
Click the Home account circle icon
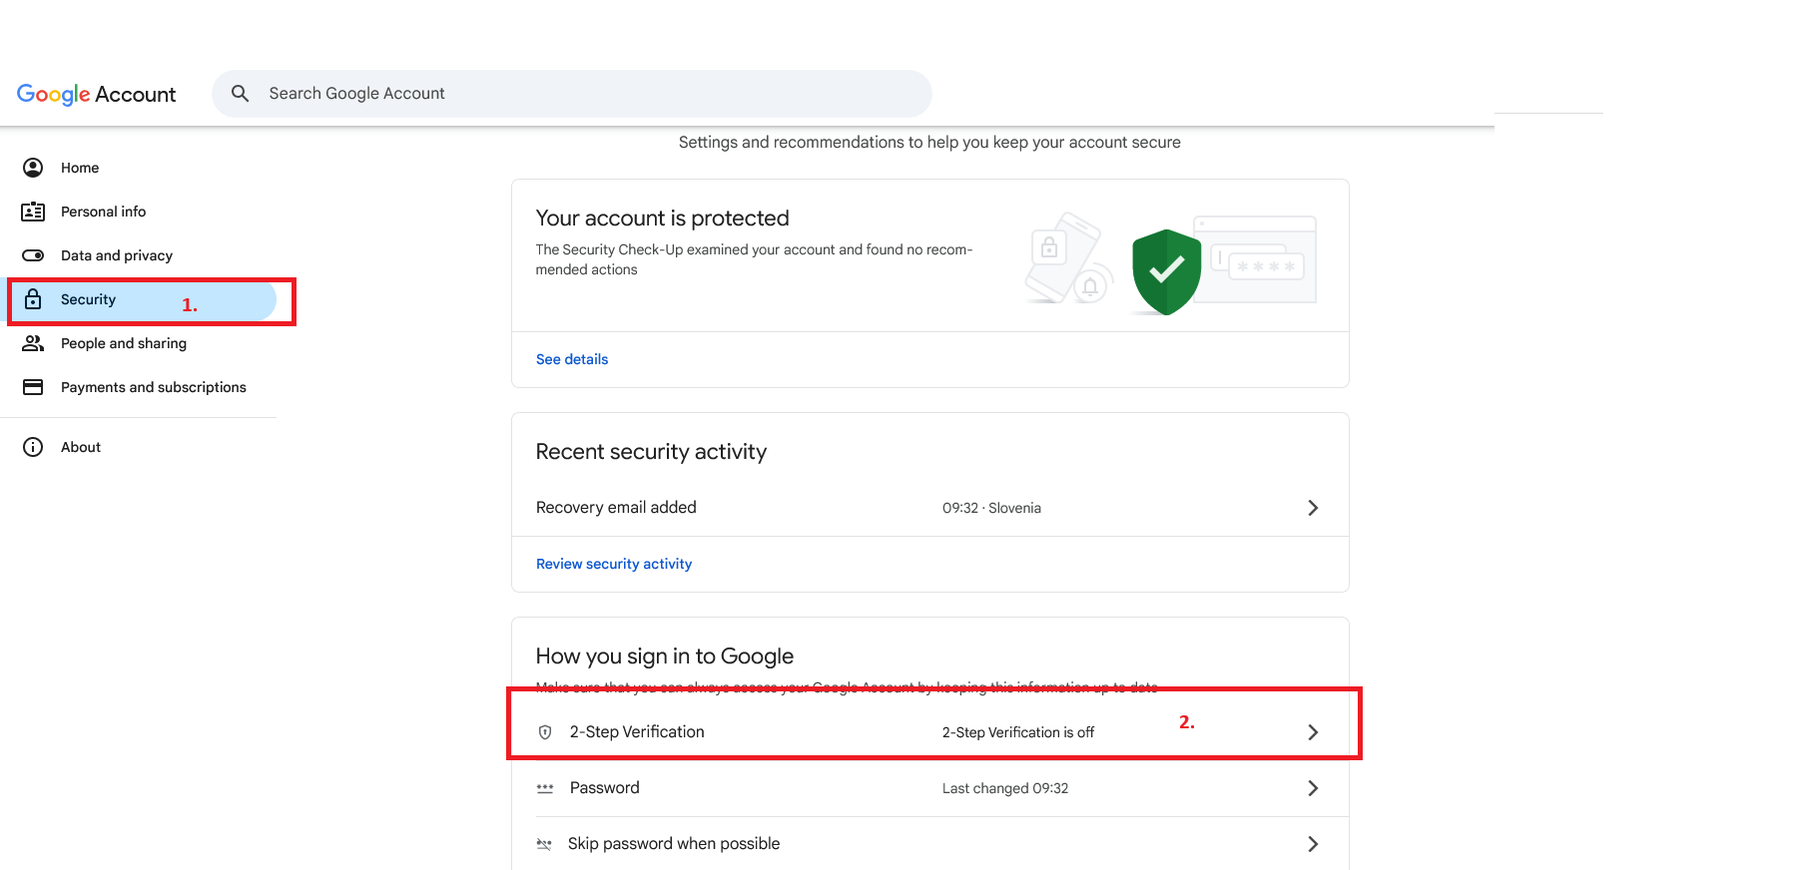click(x=33, y=168)
